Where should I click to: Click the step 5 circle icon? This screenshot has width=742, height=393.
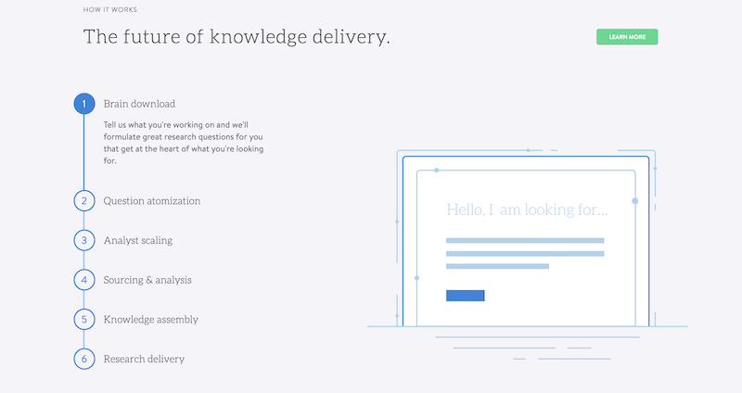[83, 320]
